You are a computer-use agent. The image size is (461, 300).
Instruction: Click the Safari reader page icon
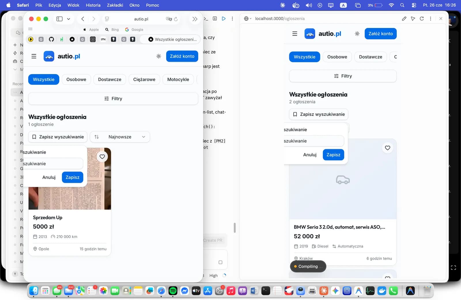click(x=107, y=19)
